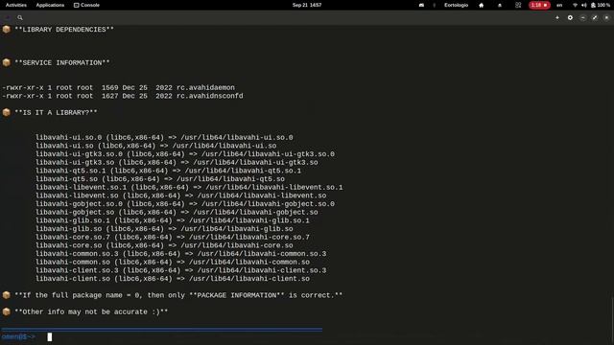Click the /usr/lib64/libavahi-client.so path
The width and height of the screenshot is (614, 345).
(249, 279)
